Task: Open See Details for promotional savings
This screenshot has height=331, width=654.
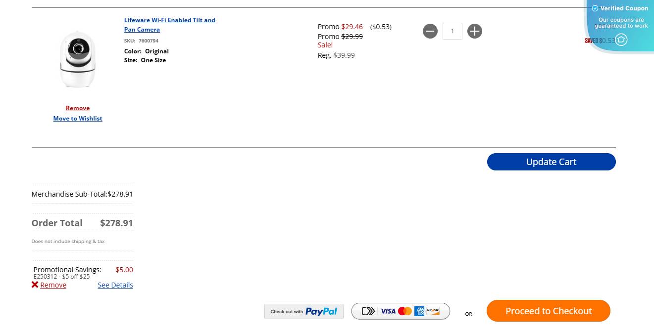Action: (115, 285)
